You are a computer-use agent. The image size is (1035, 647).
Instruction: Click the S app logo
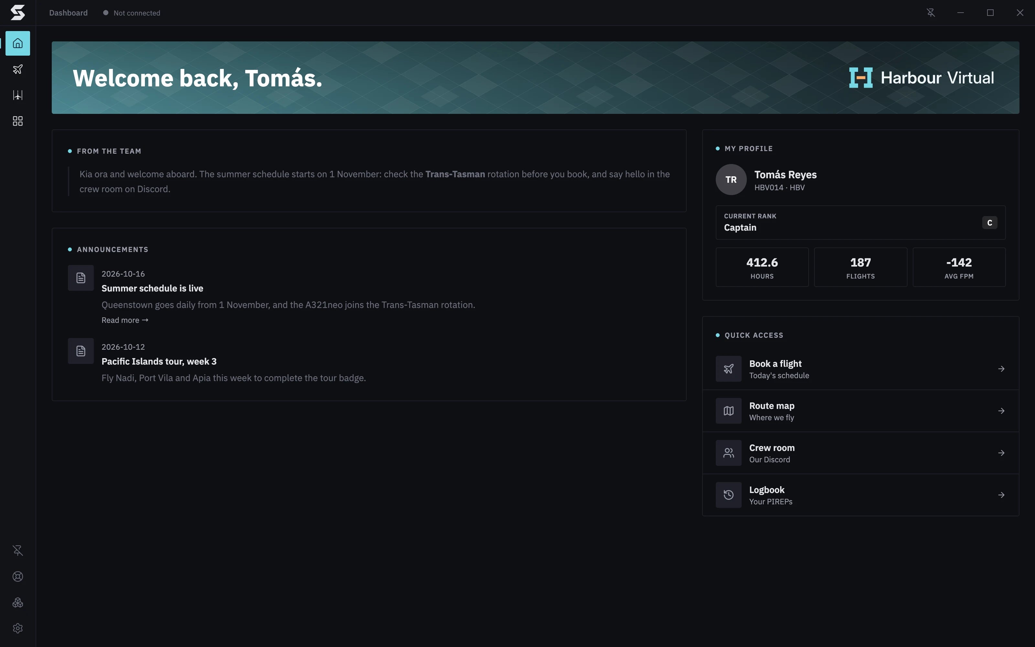tap(17, 13)
